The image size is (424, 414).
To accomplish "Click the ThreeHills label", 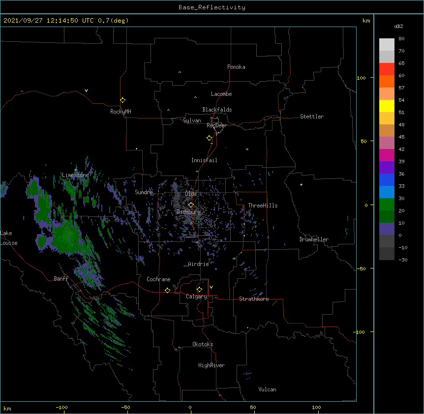I will pyautogui.click(x=263, y=206).
